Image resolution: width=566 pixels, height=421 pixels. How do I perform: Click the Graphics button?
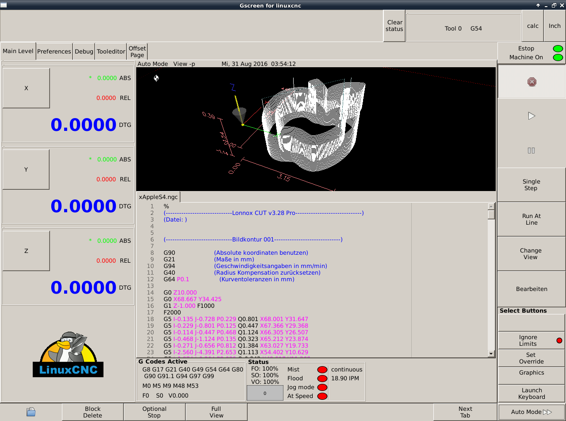click(x=532, y=375)
